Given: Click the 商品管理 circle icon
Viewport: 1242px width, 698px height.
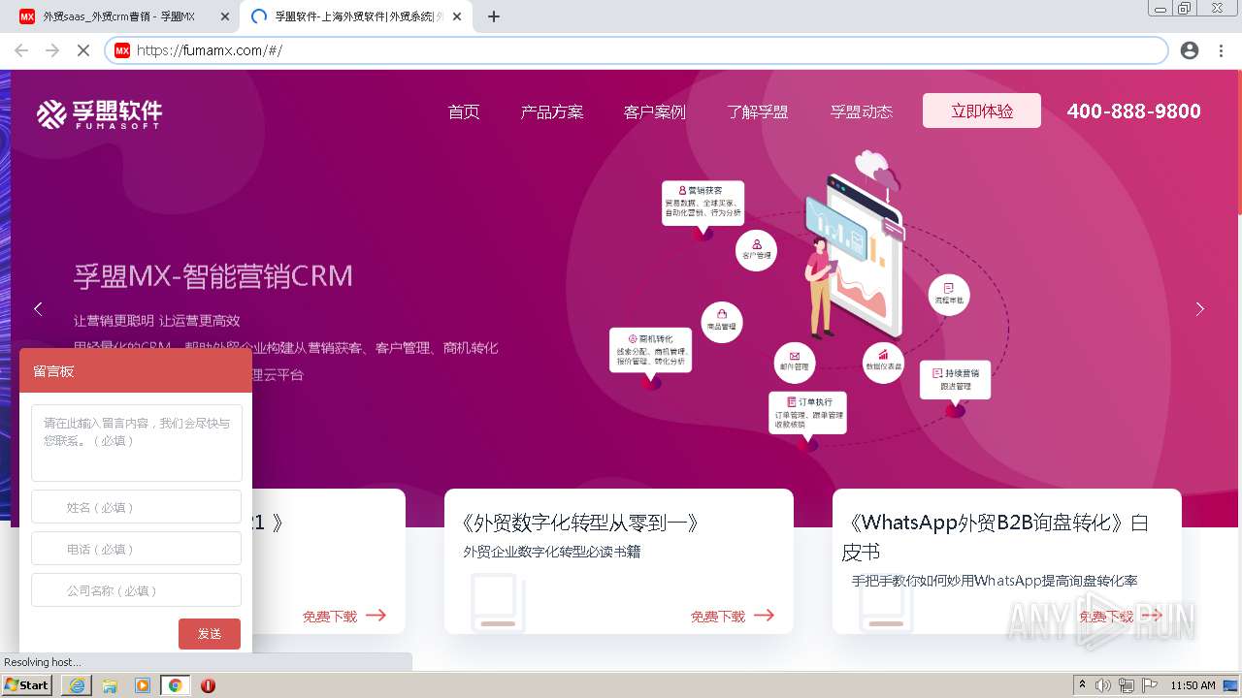Looking at the screenshot, I should [x=721, y=320].
